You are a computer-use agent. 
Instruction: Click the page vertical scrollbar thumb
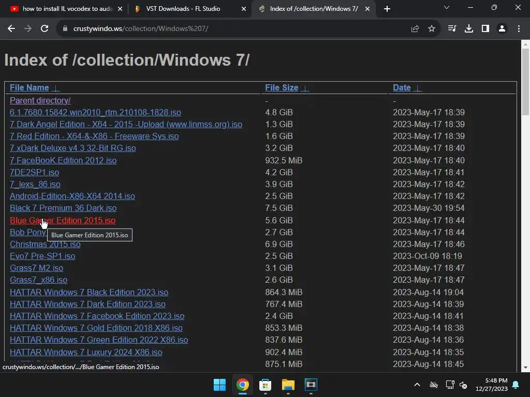click(525, 82)
